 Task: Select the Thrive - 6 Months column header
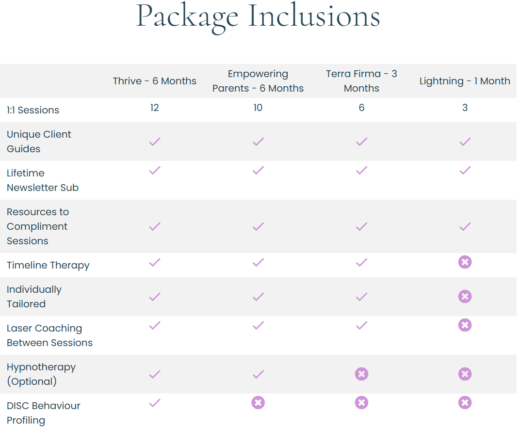pyautogui.click(x=155, y=81)
